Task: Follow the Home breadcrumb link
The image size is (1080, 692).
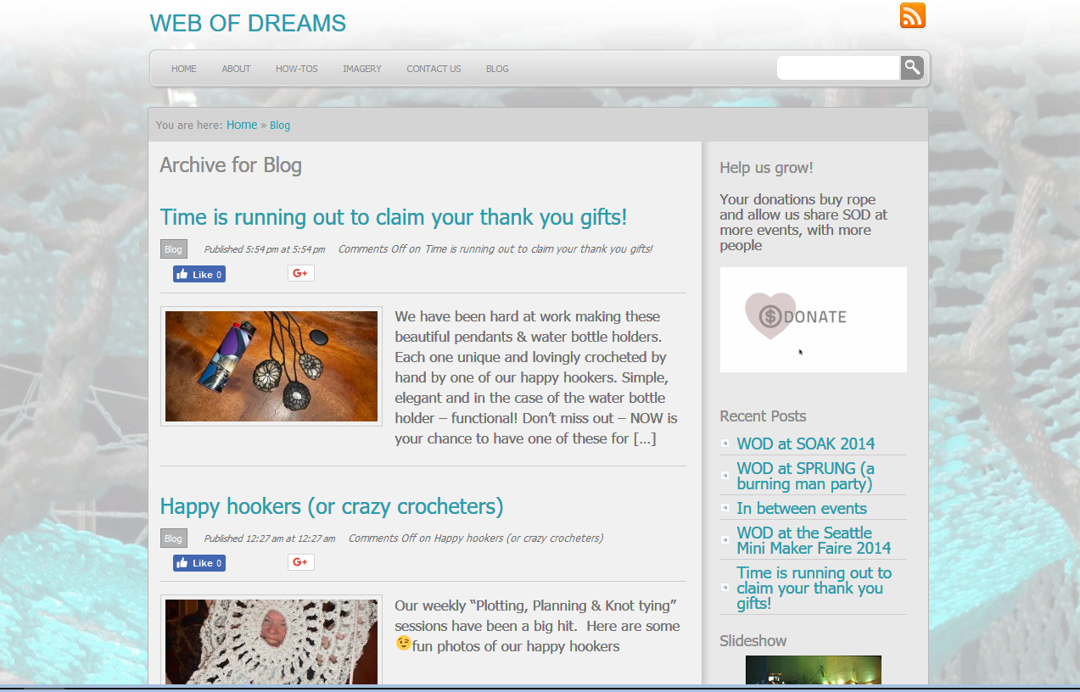Action: 242,125
